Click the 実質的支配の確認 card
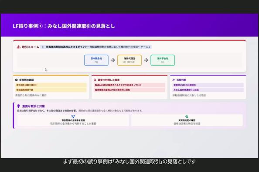This screenshot has width=259, height=172. coord(187,120)
